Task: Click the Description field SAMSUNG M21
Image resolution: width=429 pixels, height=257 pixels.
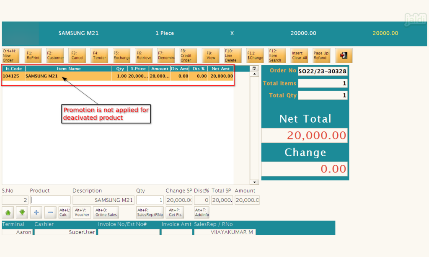Action: [103, 200]
